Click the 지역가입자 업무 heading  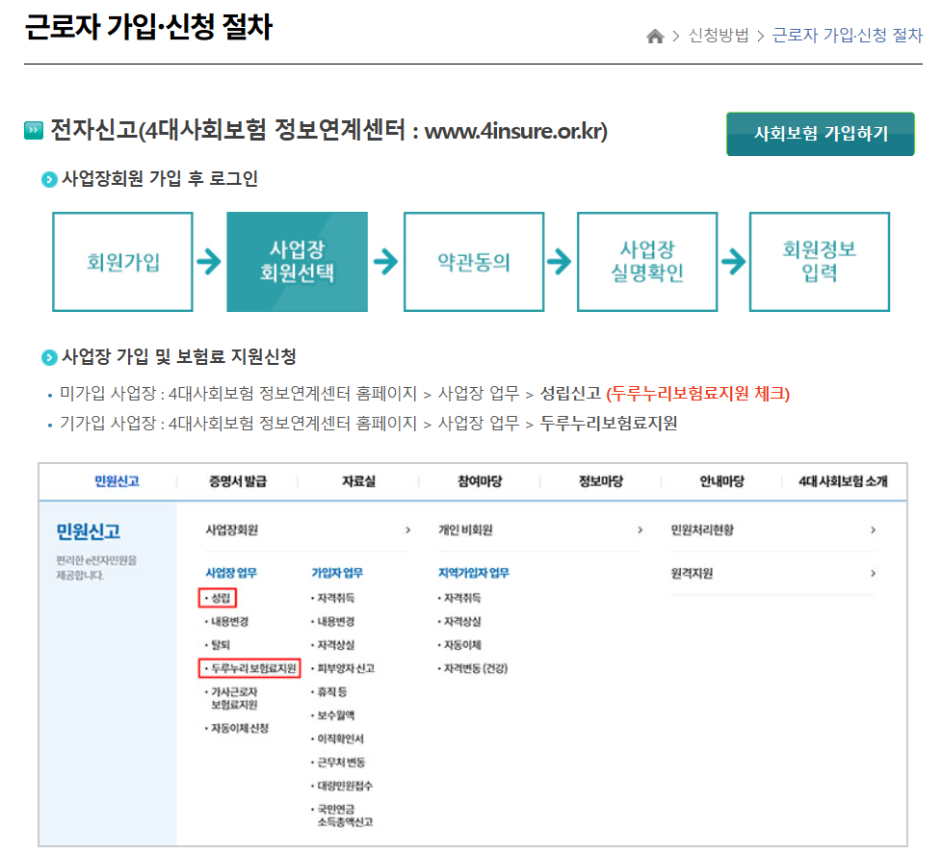click(473, 573)
